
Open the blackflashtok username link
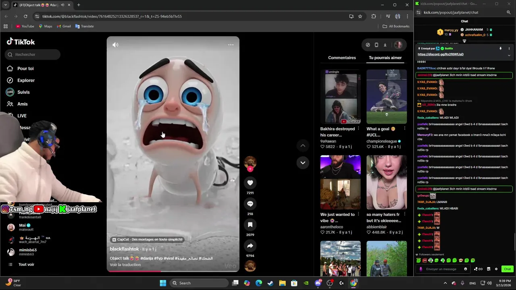coord(124,249)
